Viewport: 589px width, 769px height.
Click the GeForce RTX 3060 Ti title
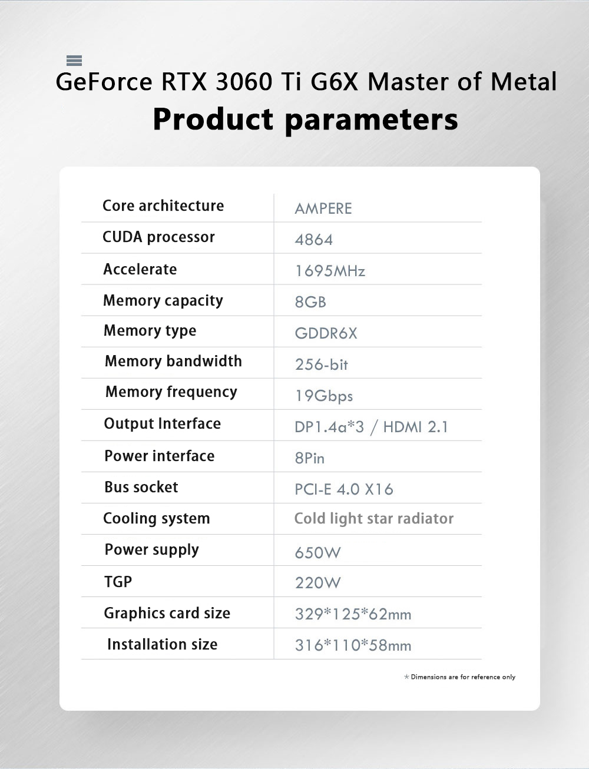306,82
